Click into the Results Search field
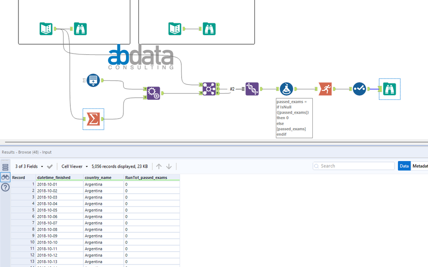This screenshot has height=267, width=428. 353,166
